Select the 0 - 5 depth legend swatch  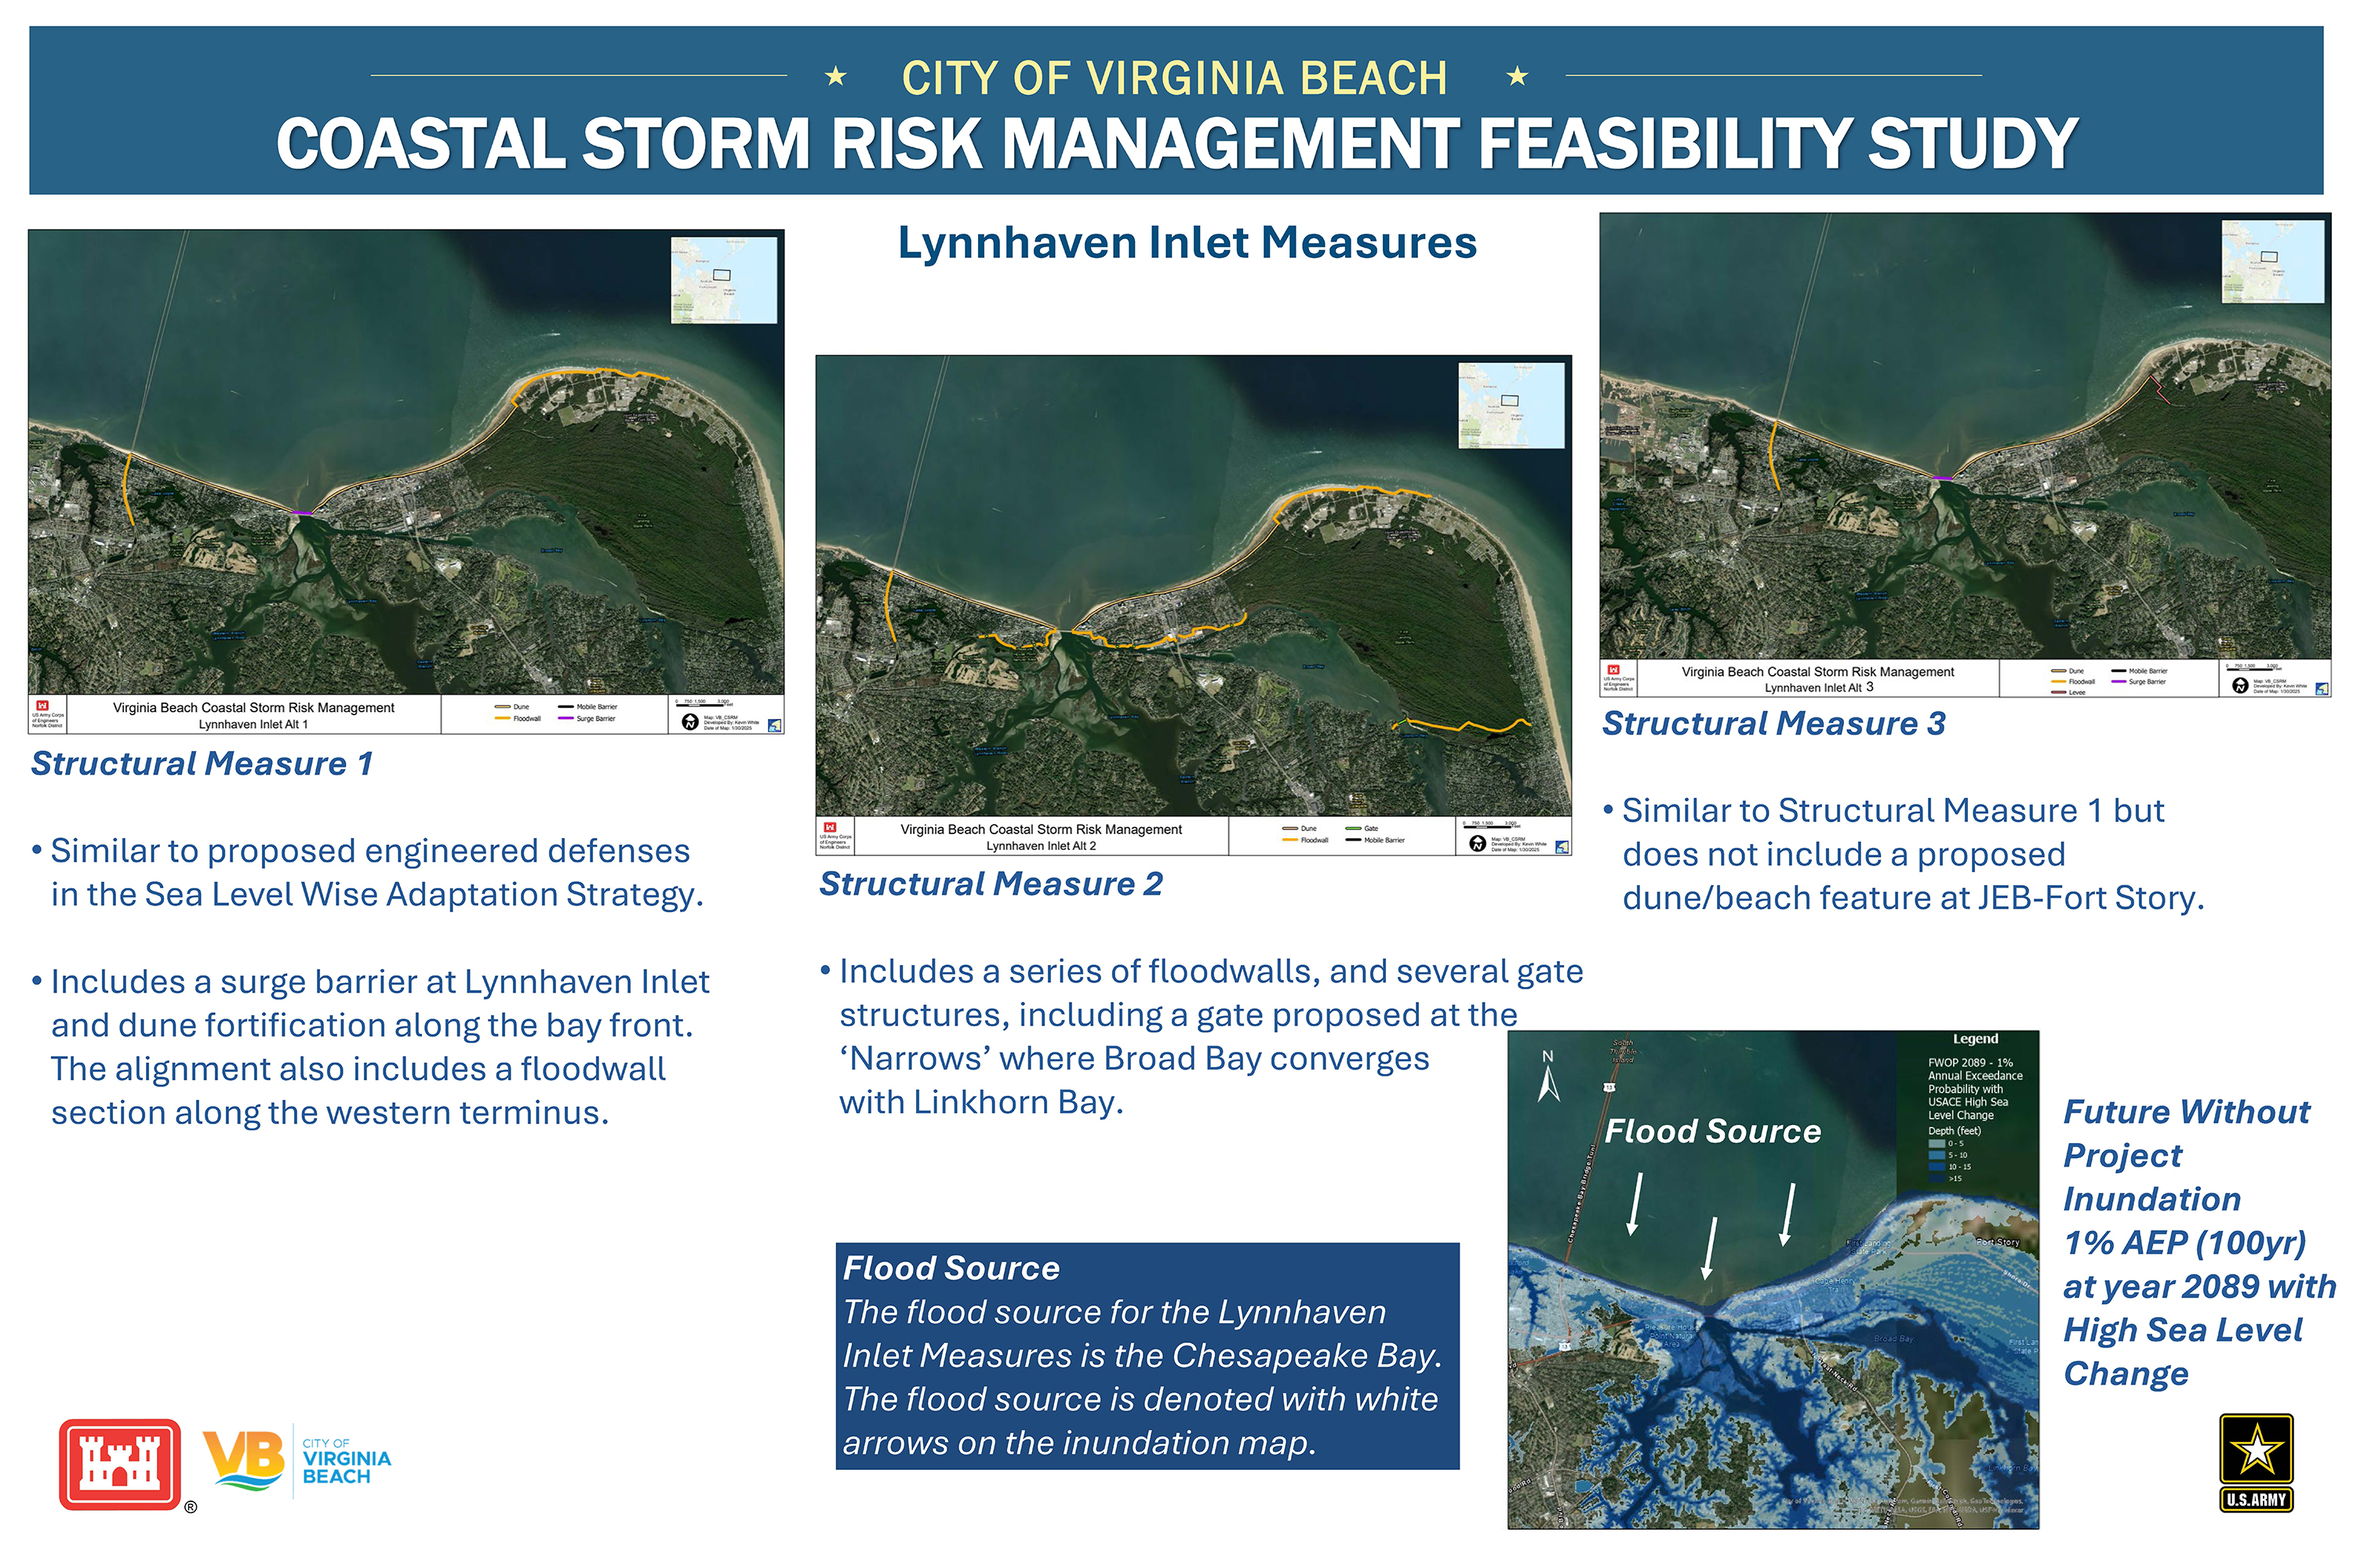tap(1937, 1143)
